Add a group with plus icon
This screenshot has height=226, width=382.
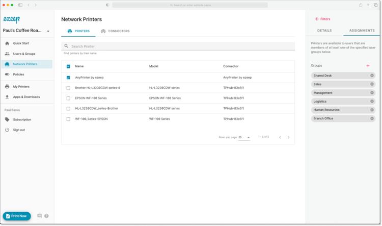point(368,65)
